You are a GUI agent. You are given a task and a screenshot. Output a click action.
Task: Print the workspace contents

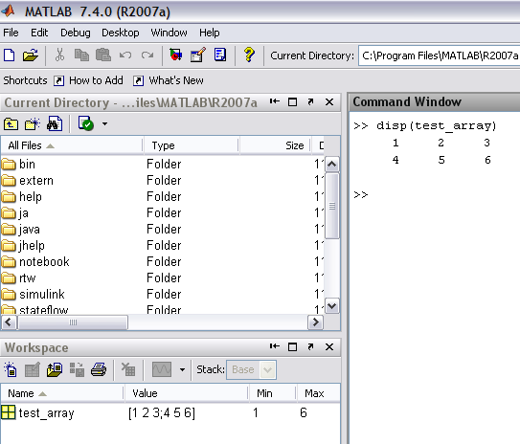pyautogui.click(x=99, y=369)
